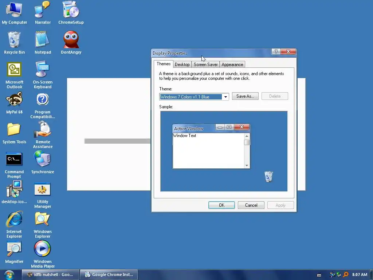Select the DontAngry game icon
The height and width of the screenshot is (280, 373).
[x=71, y=42]
